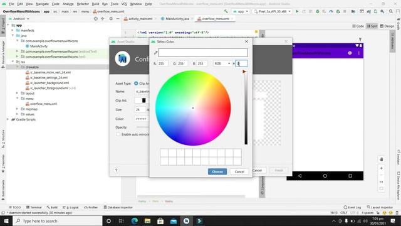Open Microsoft Edge from the taskbar
Screen dimensions: 401x226
tap(135, 220)
